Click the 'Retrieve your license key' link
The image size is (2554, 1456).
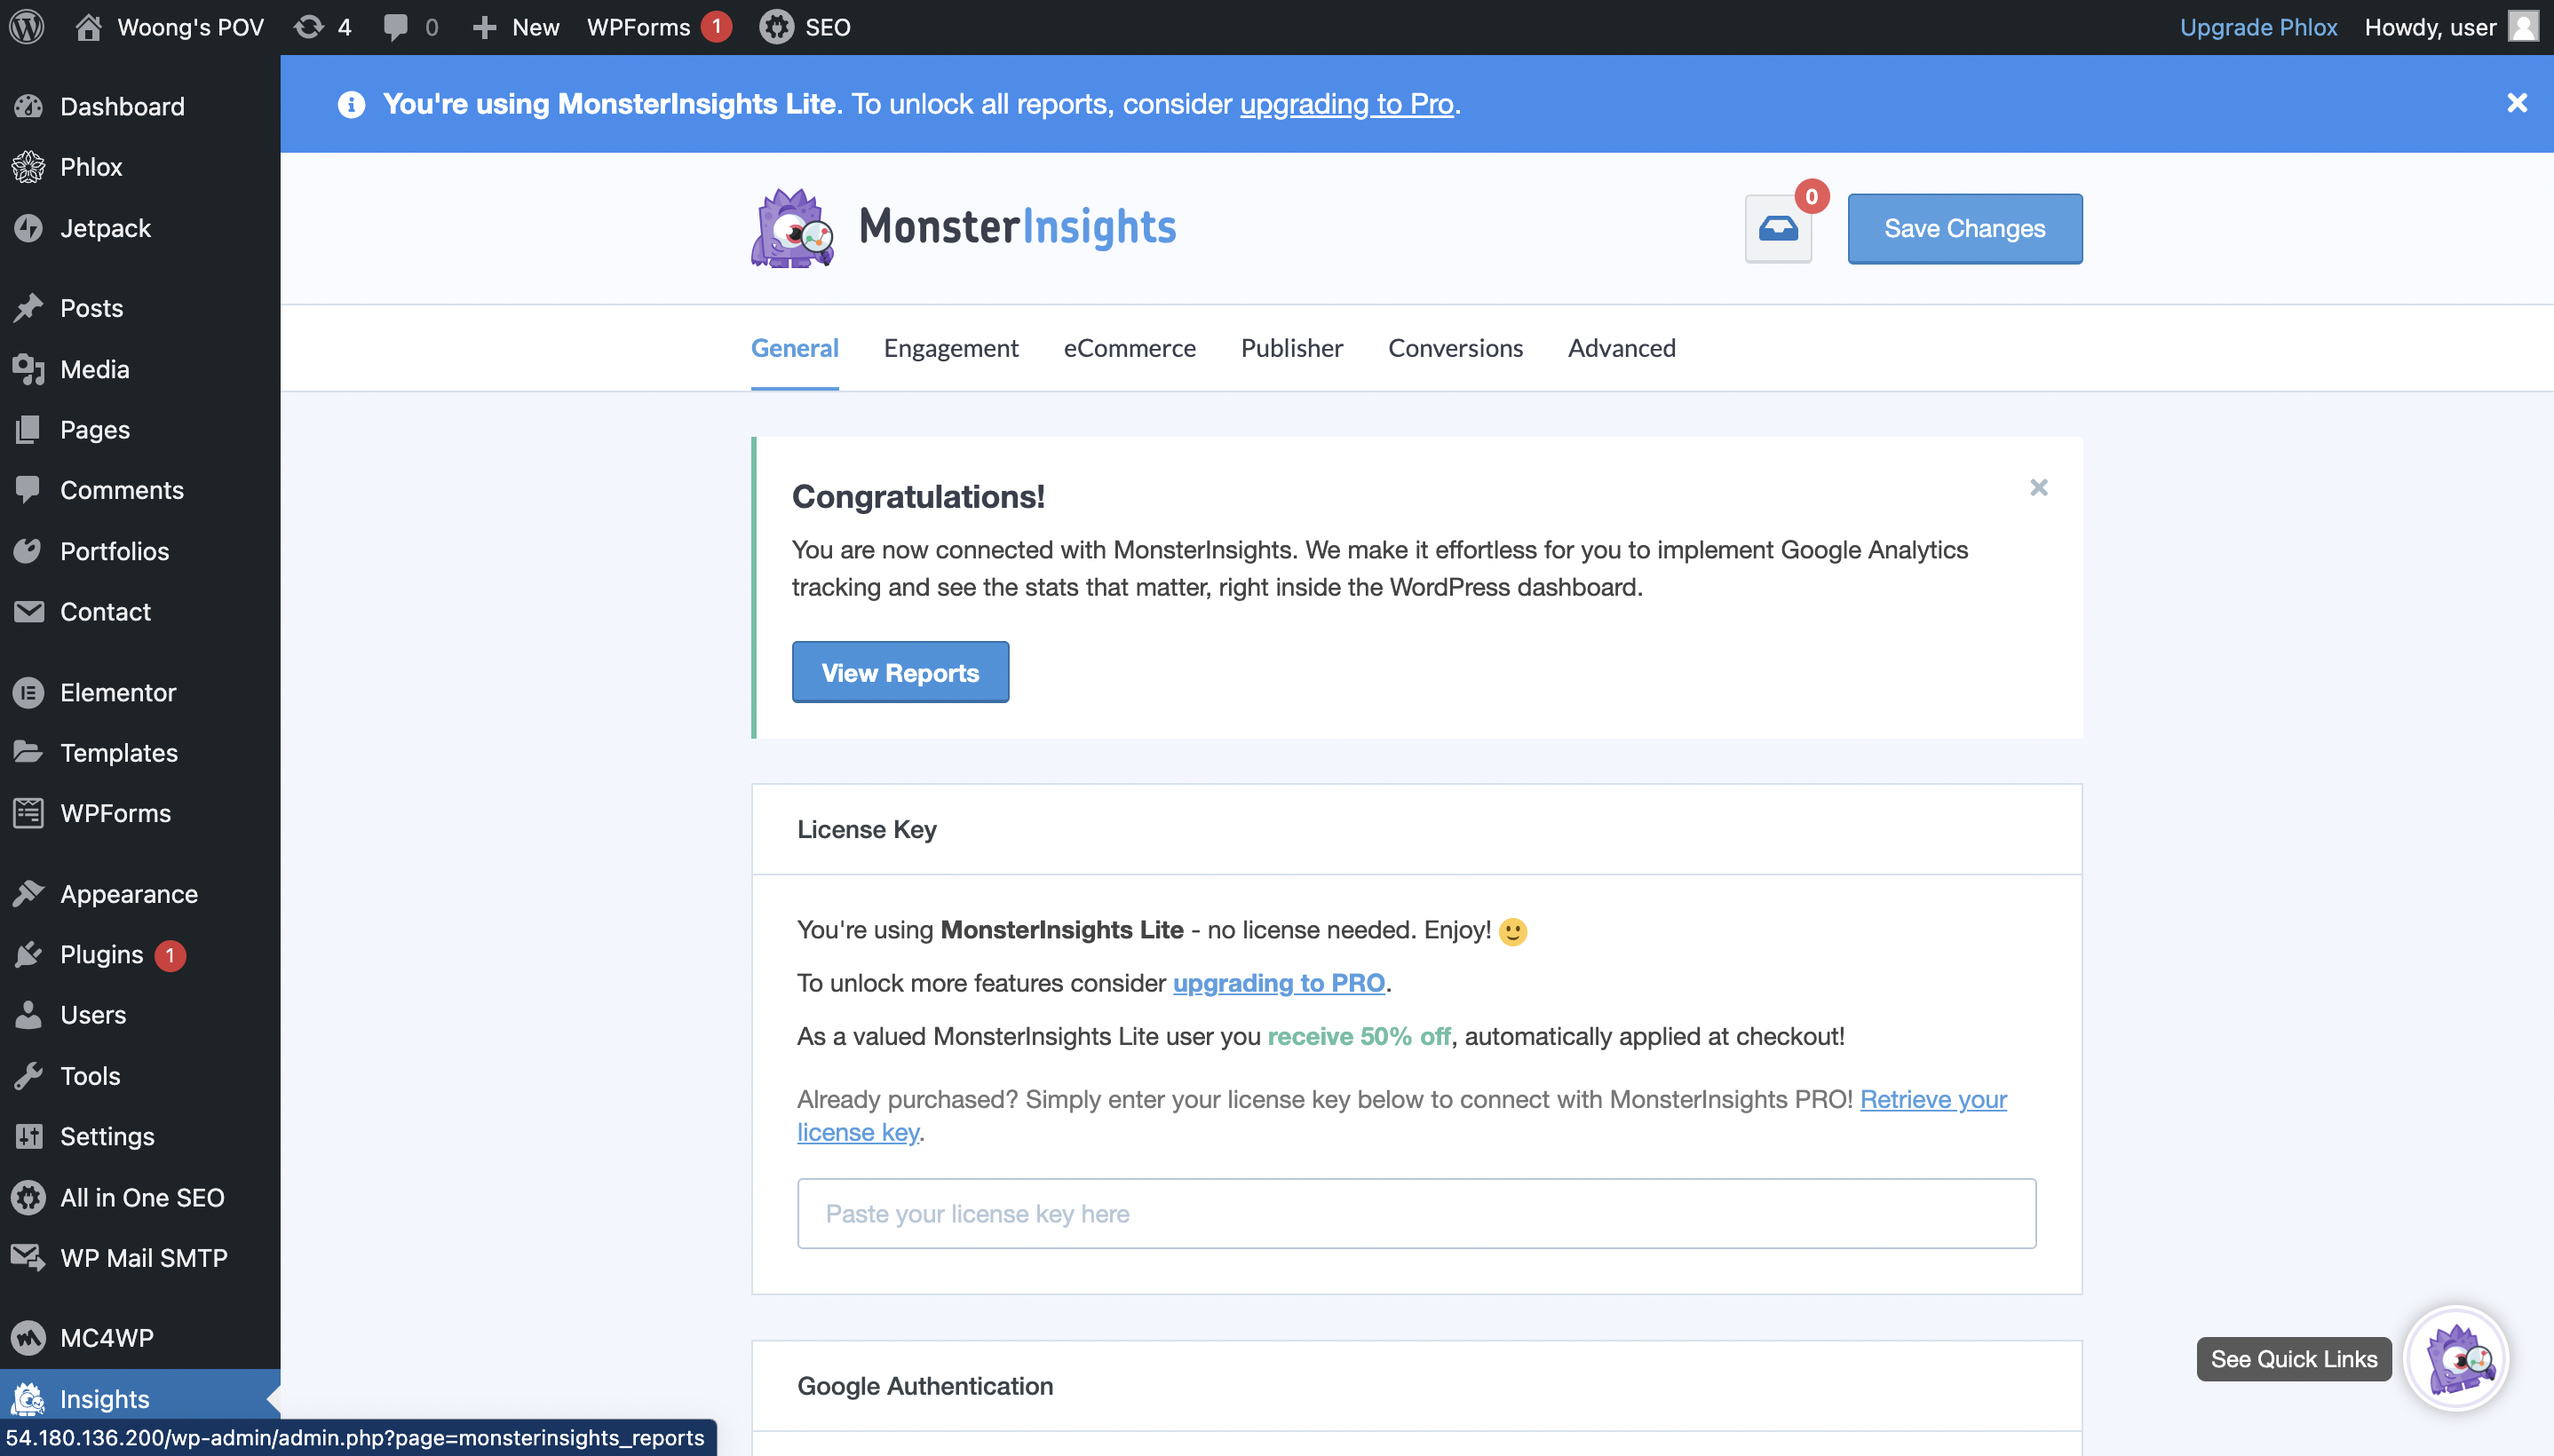click(1932, 1099)
